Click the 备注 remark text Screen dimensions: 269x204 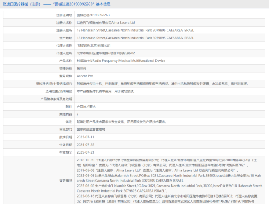(x=122, y=122)
